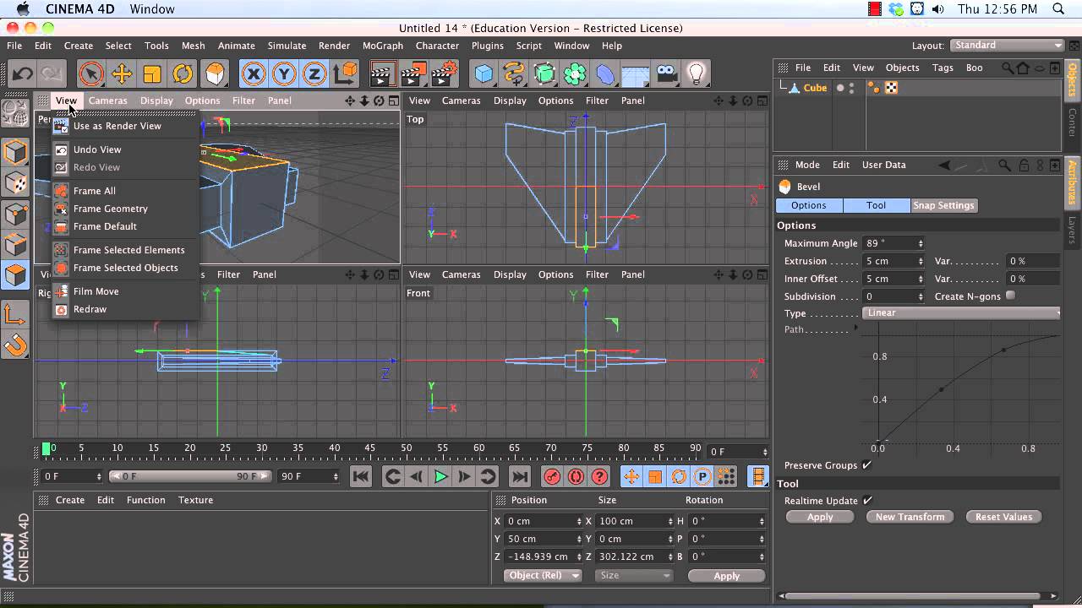
Task: Toggle Preserve Groups checkbox
Action: [866, 465]
